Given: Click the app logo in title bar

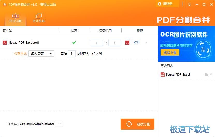Looking at the screenshot, I should [x=5, y=4].
